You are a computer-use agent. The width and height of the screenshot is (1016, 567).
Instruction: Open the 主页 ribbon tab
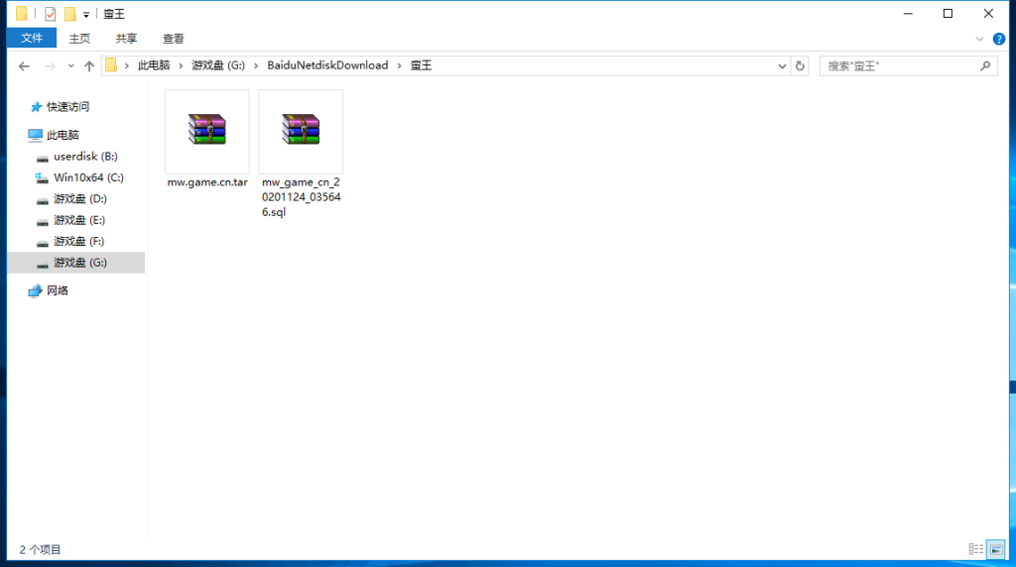(x=79, y=39)
